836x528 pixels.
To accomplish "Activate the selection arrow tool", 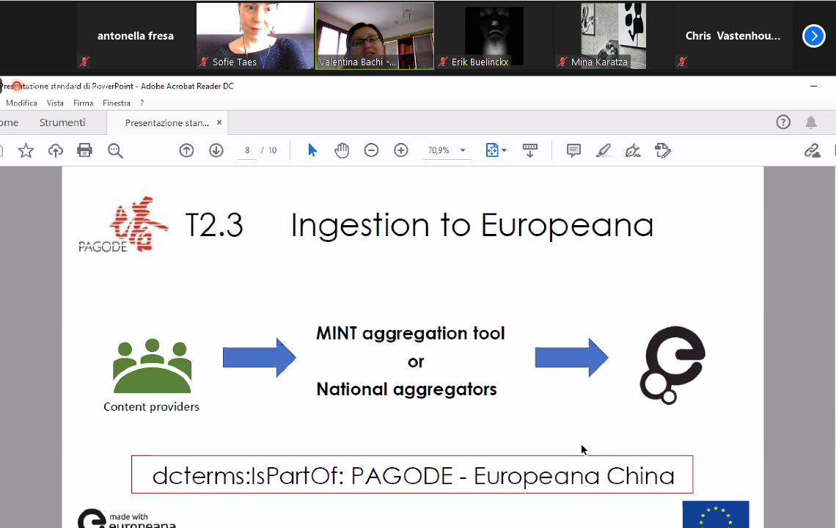I will (312, 151).
